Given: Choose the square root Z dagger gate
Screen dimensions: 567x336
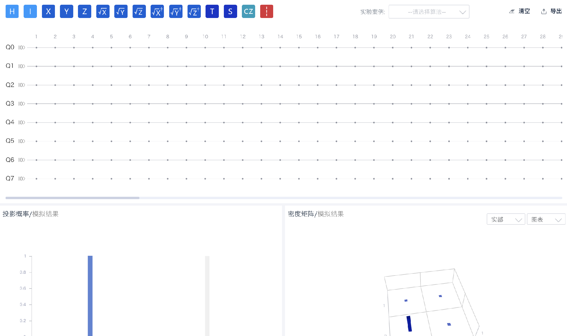Looking at the screenshot, I should tap(194, 12).
